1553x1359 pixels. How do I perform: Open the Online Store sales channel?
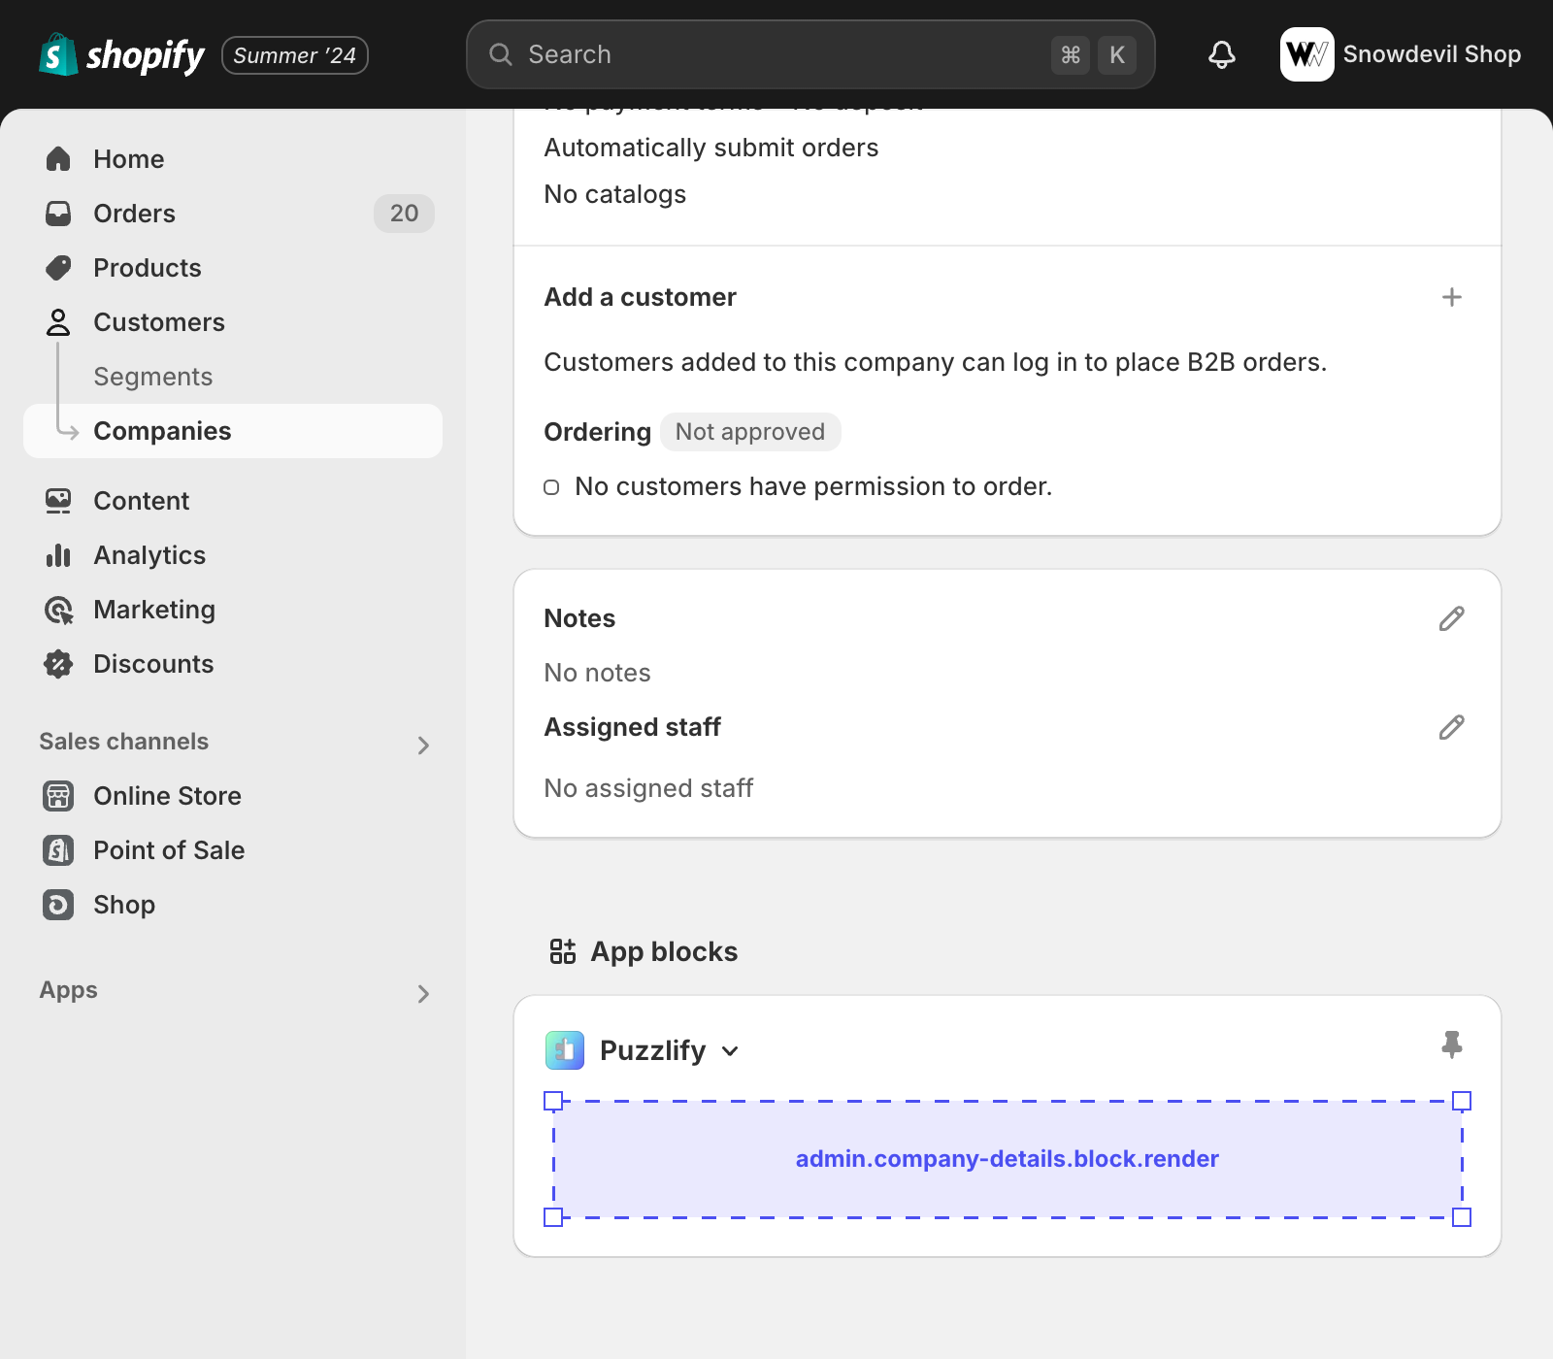coord(167,796)
